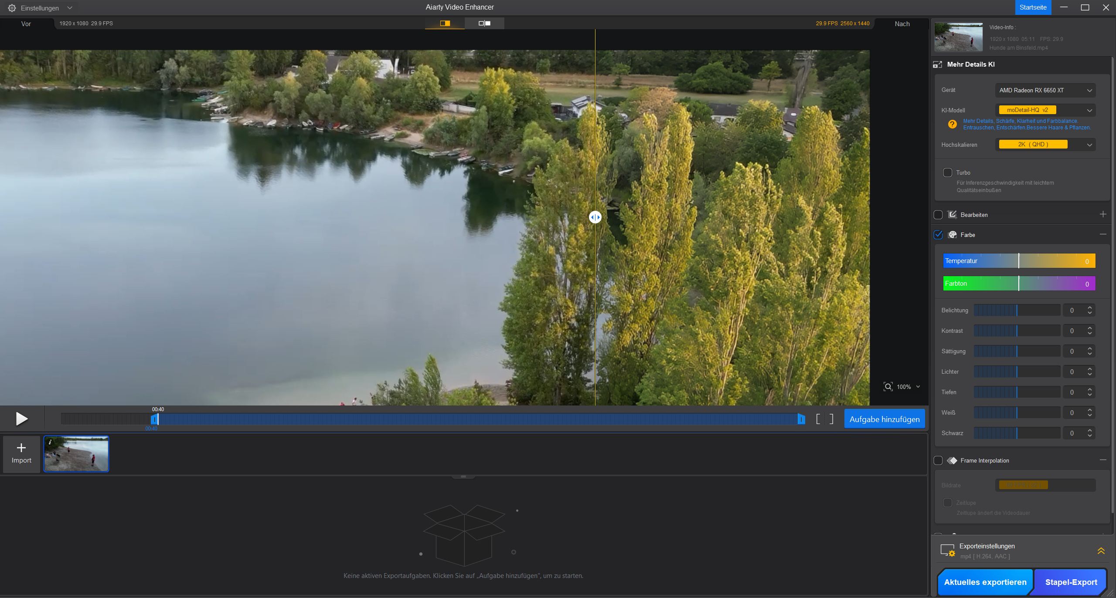
Task: Enable the Bearbeiten section checkbox
Action: click(938, 215)
